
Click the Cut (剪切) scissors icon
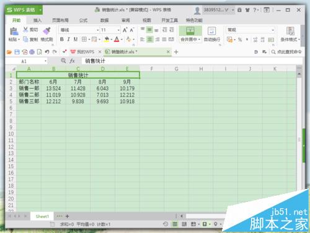pos(25,30)
